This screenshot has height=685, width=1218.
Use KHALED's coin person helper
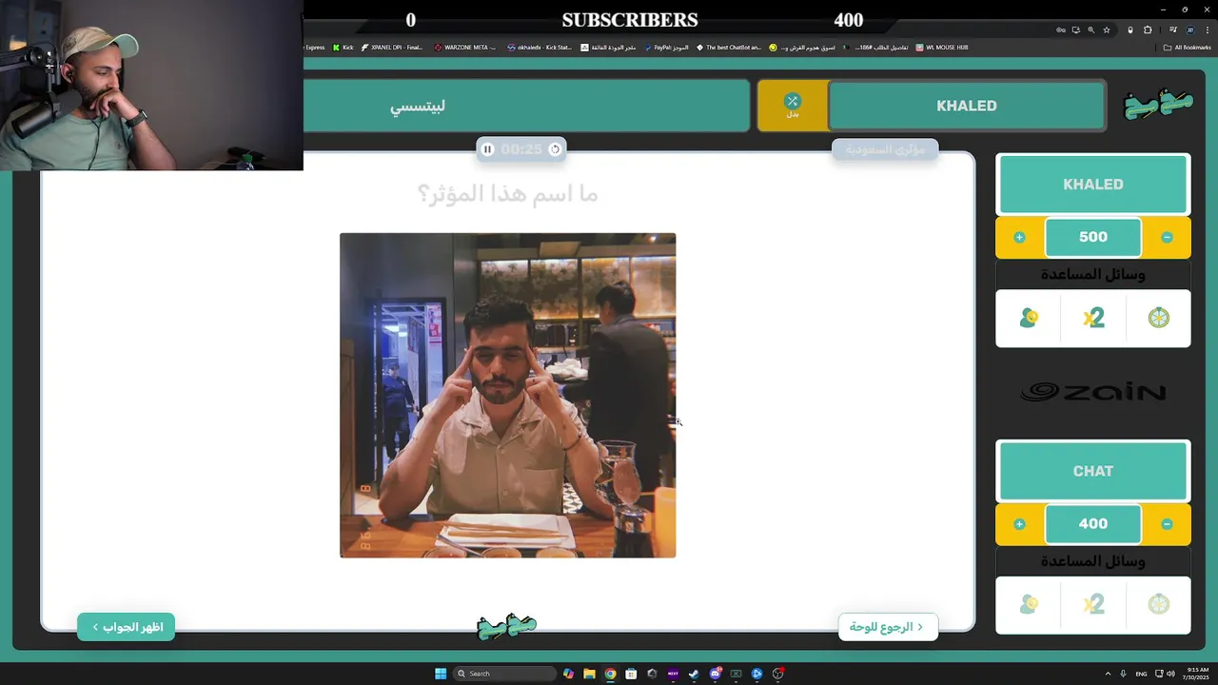coord(1029,318)
